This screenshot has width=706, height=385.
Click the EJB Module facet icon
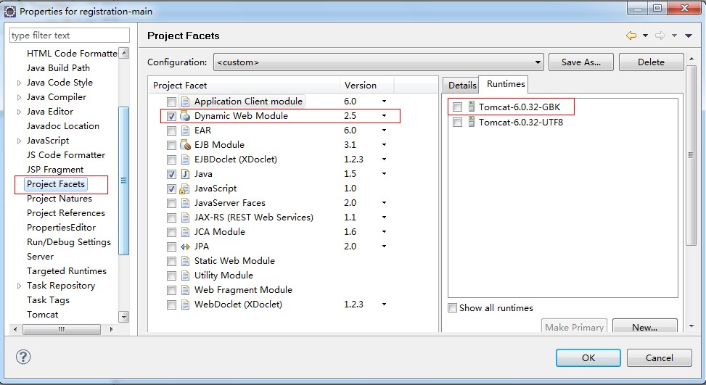[185, 145]
